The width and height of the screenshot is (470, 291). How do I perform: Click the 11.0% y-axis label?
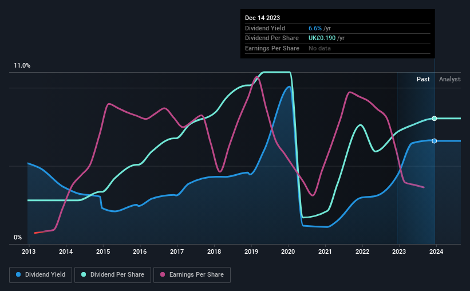click(x=22, y=65)
